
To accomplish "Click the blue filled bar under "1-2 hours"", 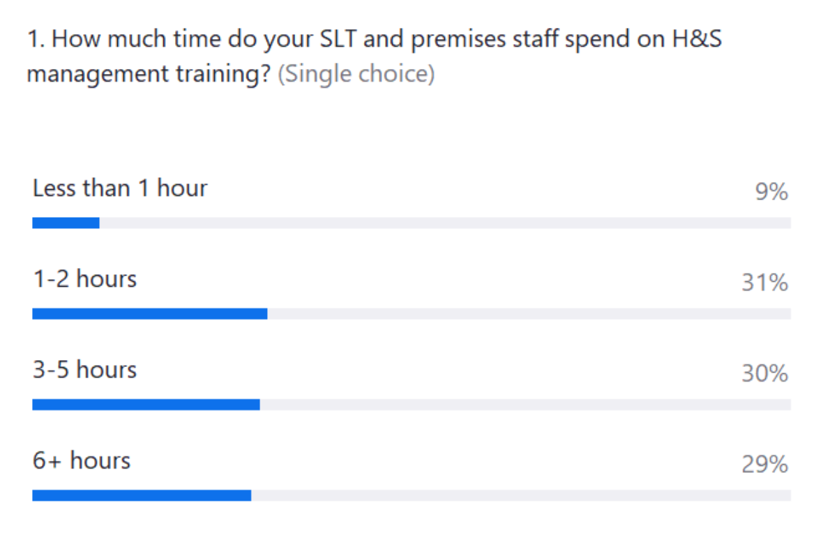I will (x=149, y=314).
